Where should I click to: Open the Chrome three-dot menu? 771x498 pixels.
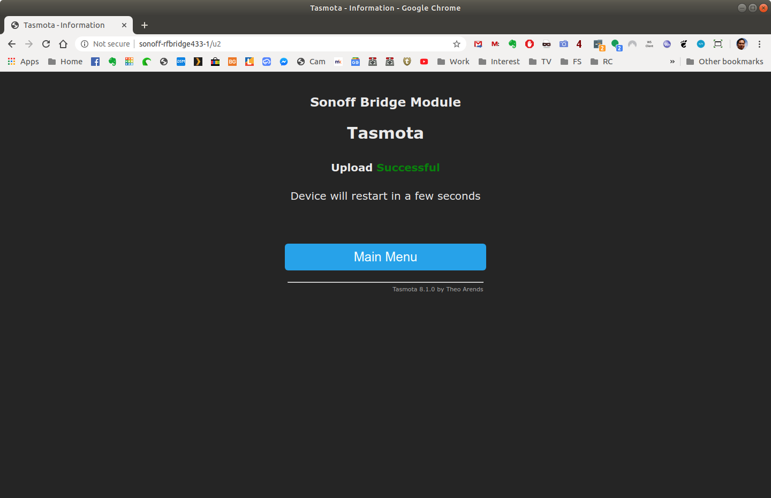[759, 44]
